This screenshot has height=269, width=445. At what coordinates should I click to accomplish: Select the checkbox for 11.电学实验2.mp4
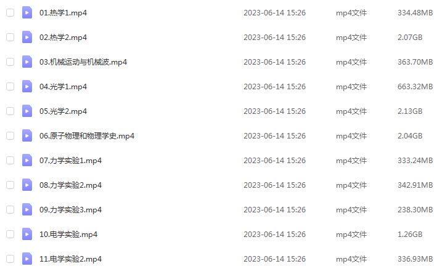click(10, 259)
